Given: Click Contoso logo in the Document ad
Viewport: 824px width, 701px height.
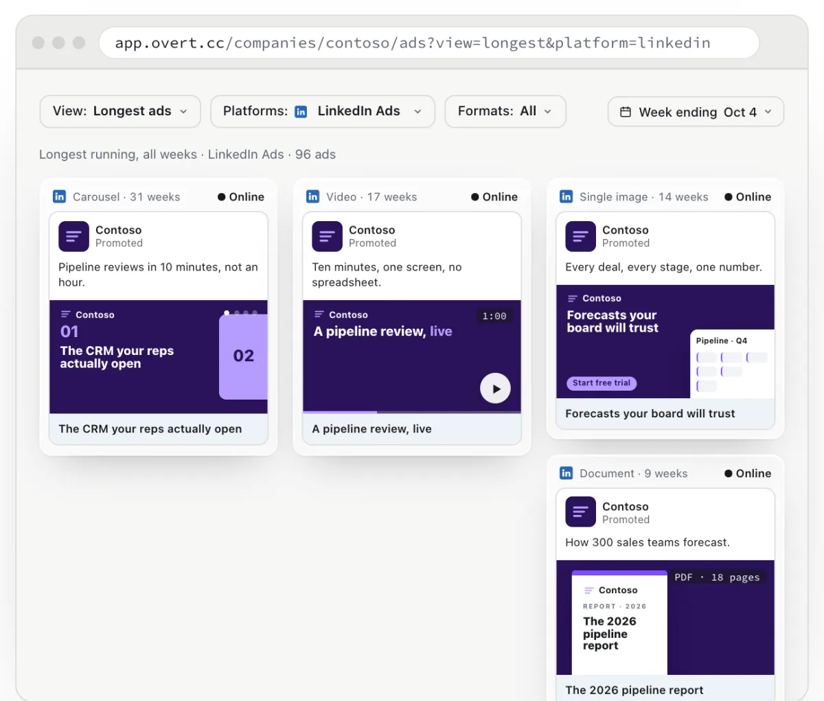Looking at the screenshot, I should coord(580,512).
